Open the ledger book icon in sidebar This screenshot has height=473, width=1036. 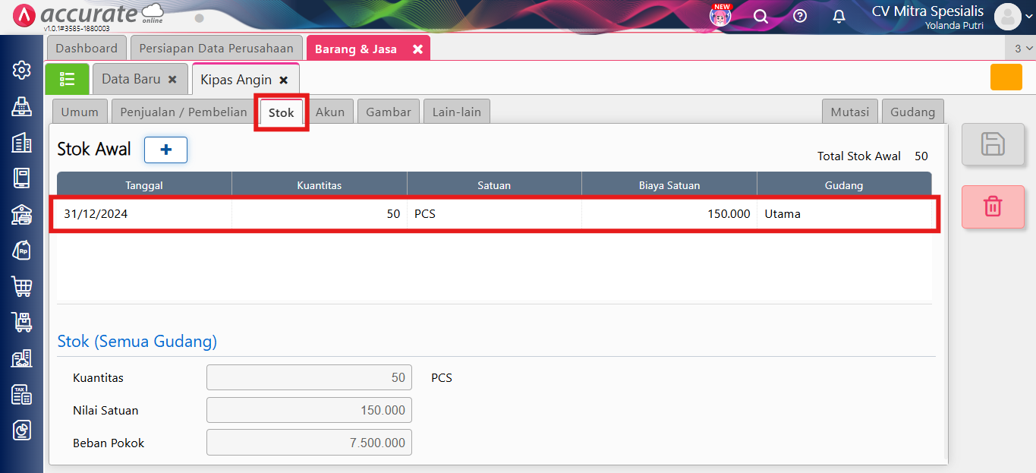coord(20,178)
